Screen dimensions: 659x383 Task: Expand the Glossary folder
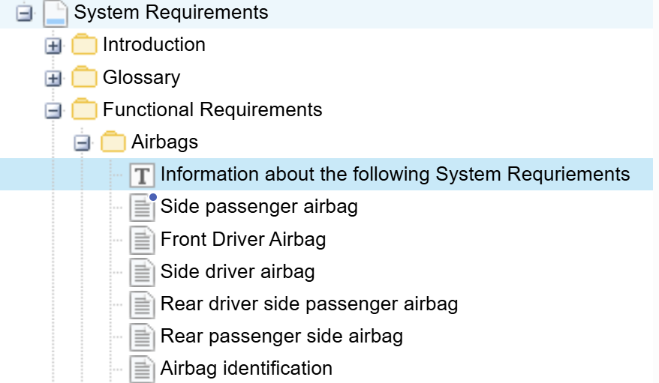coord(53,78)
